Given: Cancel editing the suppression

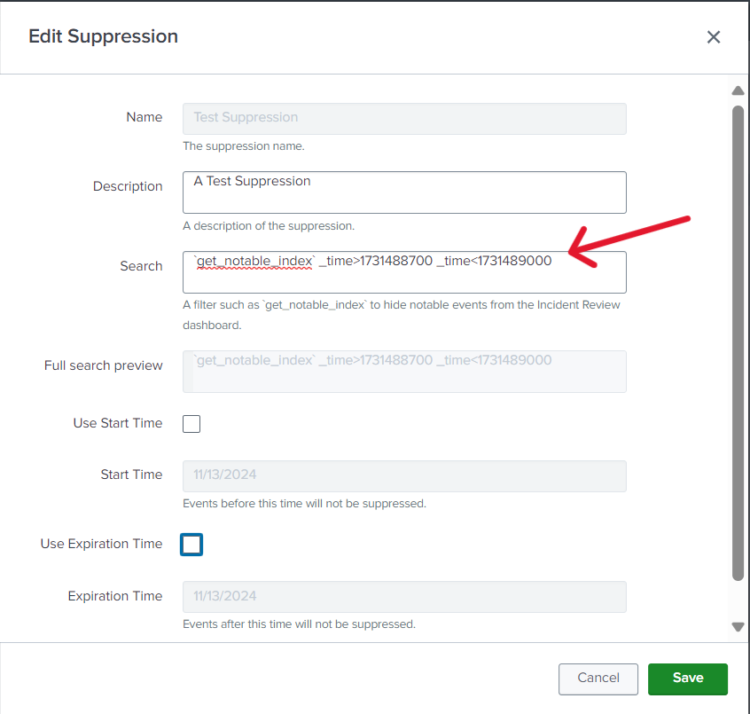Looking at the screenshot, I should pyautogui.click(x=598, y=679).
